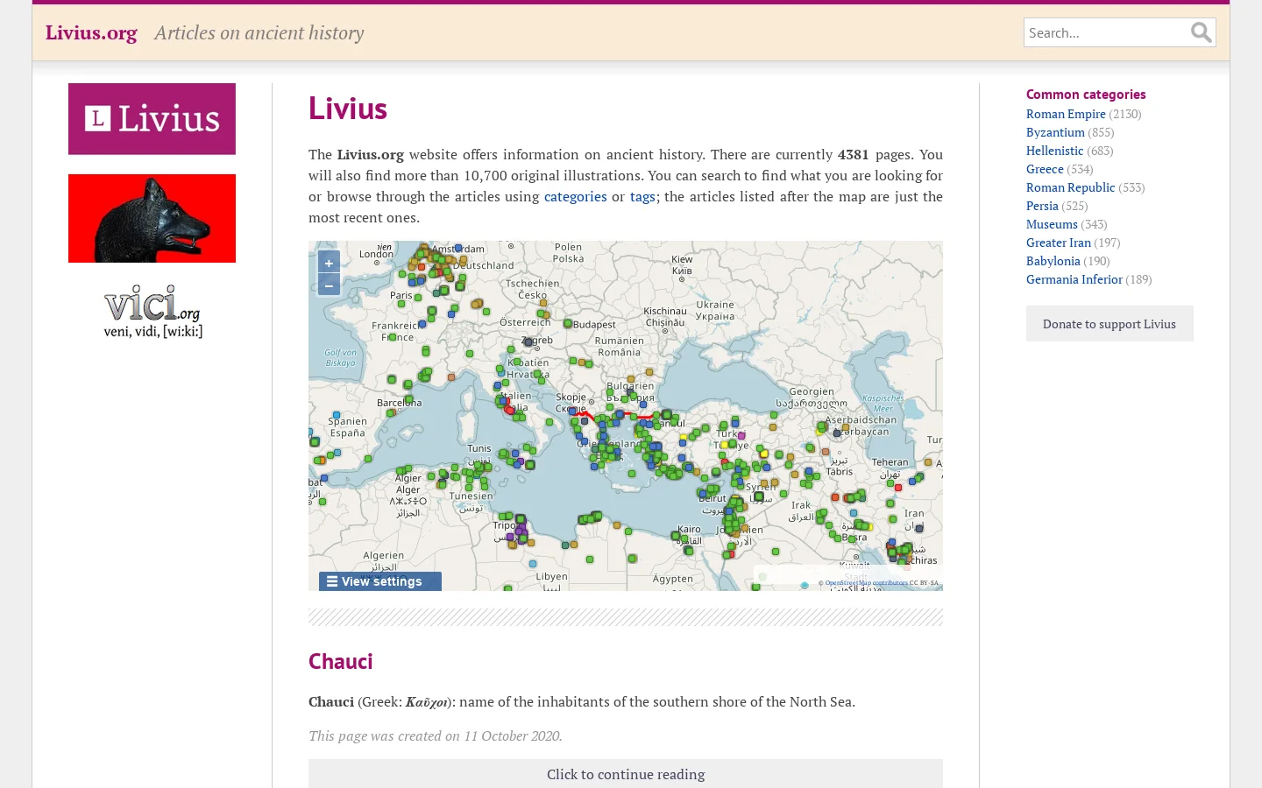
Task: Go to Livius.org home link
Action: (91, 32)
